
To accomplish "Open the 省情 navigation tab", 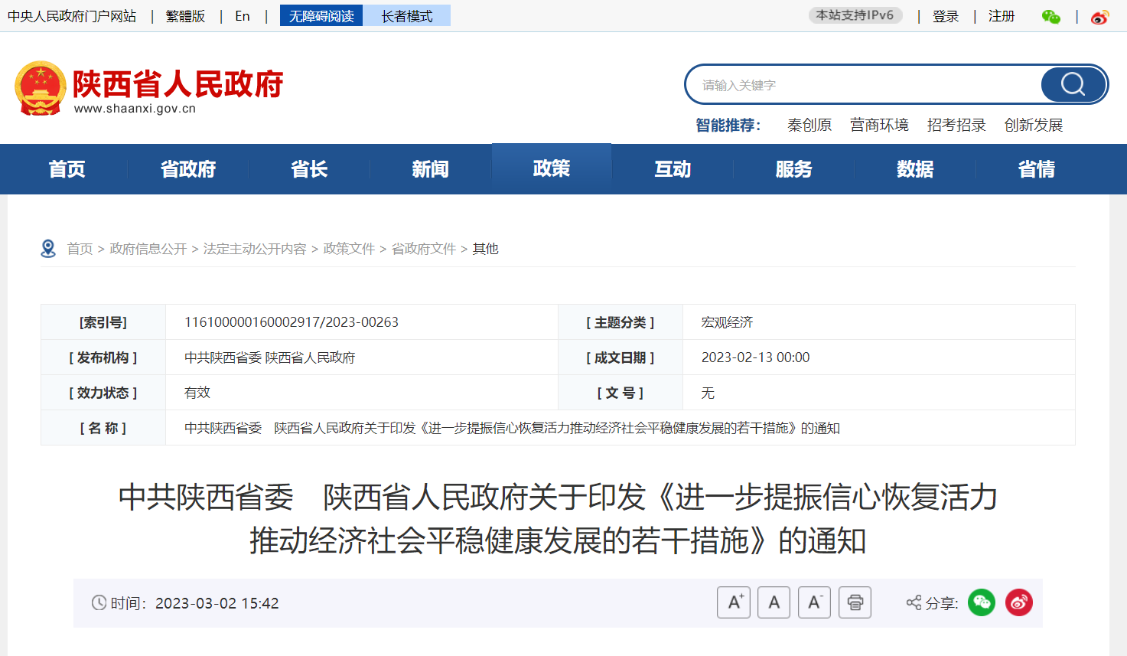I will [x=1037, y=169].
